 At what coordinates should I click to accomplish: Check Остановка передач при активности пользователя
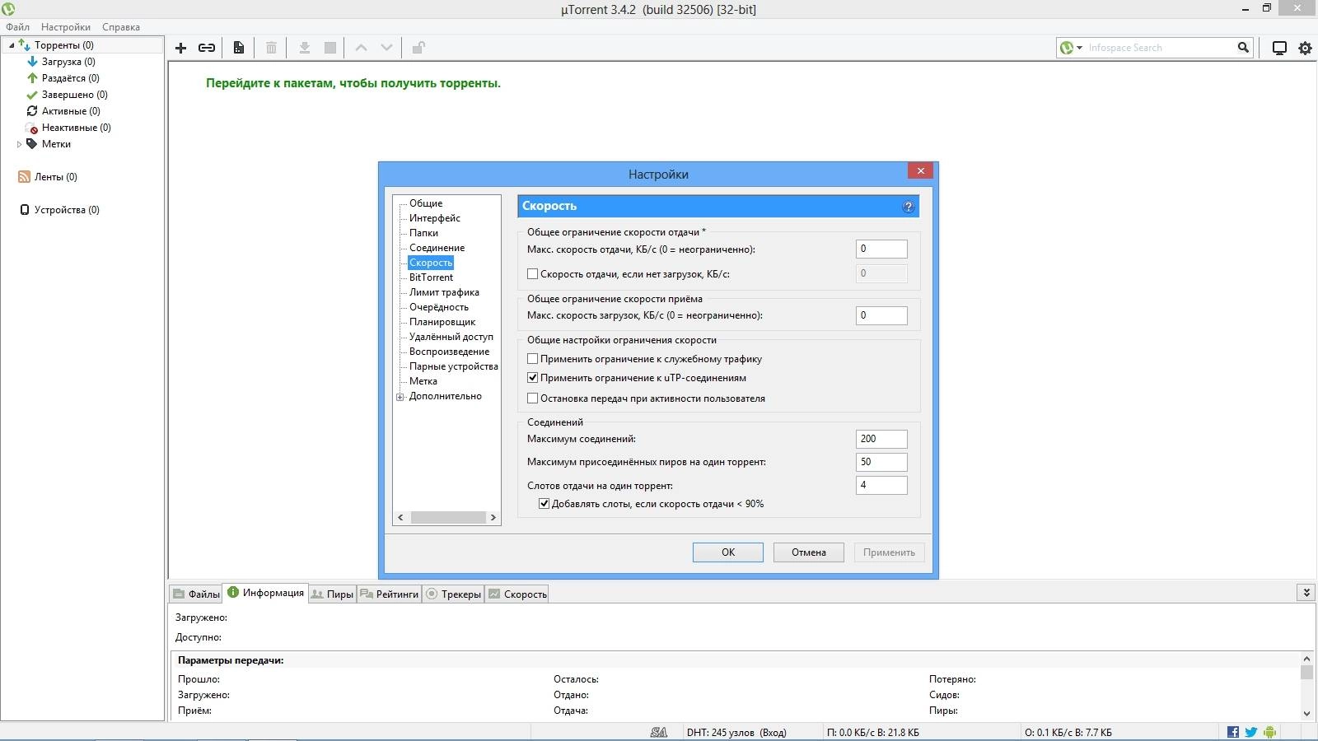(x=533, y=398)
